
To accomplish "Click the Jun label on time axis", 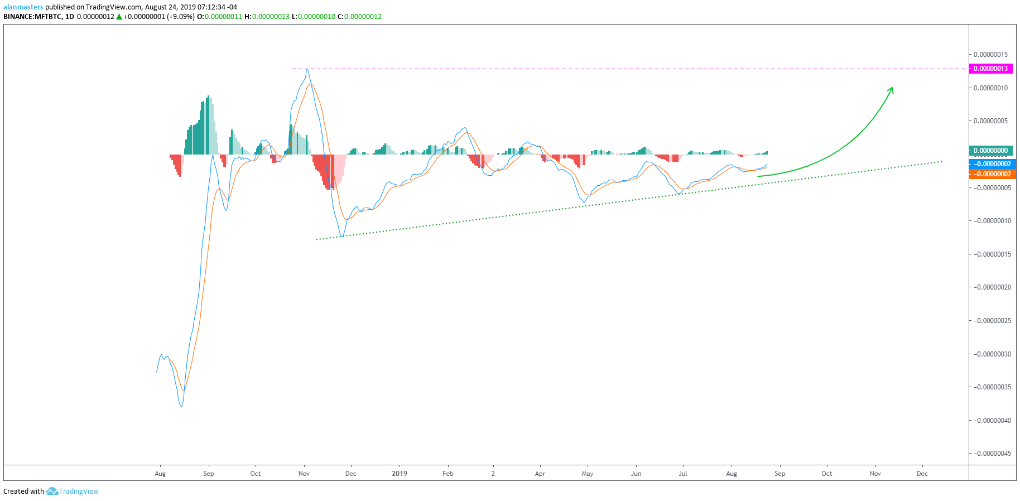I will 636,474.
